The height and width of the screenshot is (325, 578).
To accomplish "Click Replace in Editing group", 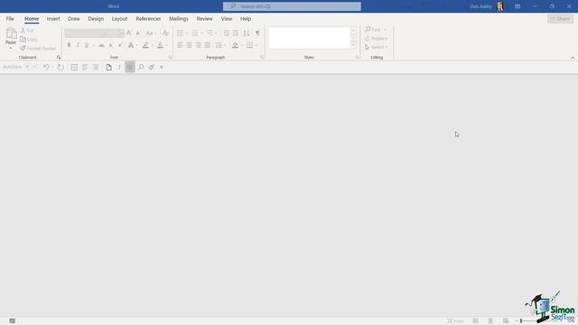I will (376, 38).
